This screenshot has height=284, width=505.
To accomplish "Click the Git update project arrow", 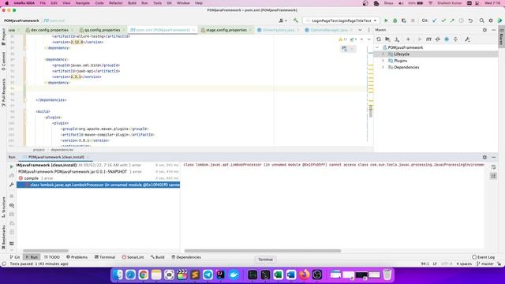I will coord(435,21).
